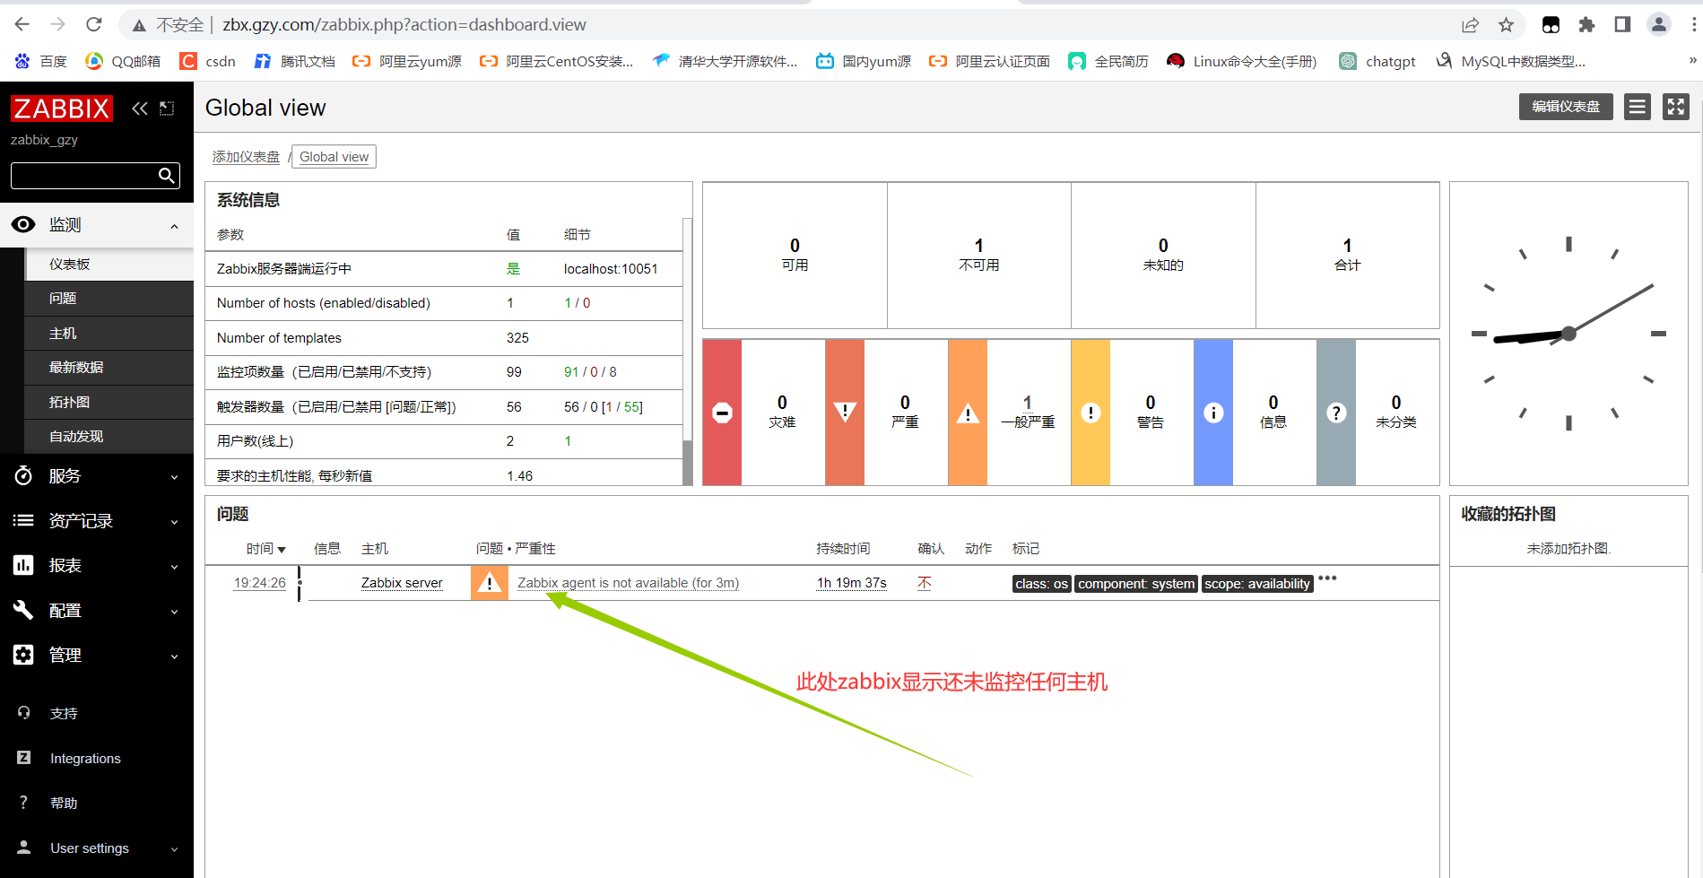Click the 灾难 severity minus icon

(x=722, y=413)
